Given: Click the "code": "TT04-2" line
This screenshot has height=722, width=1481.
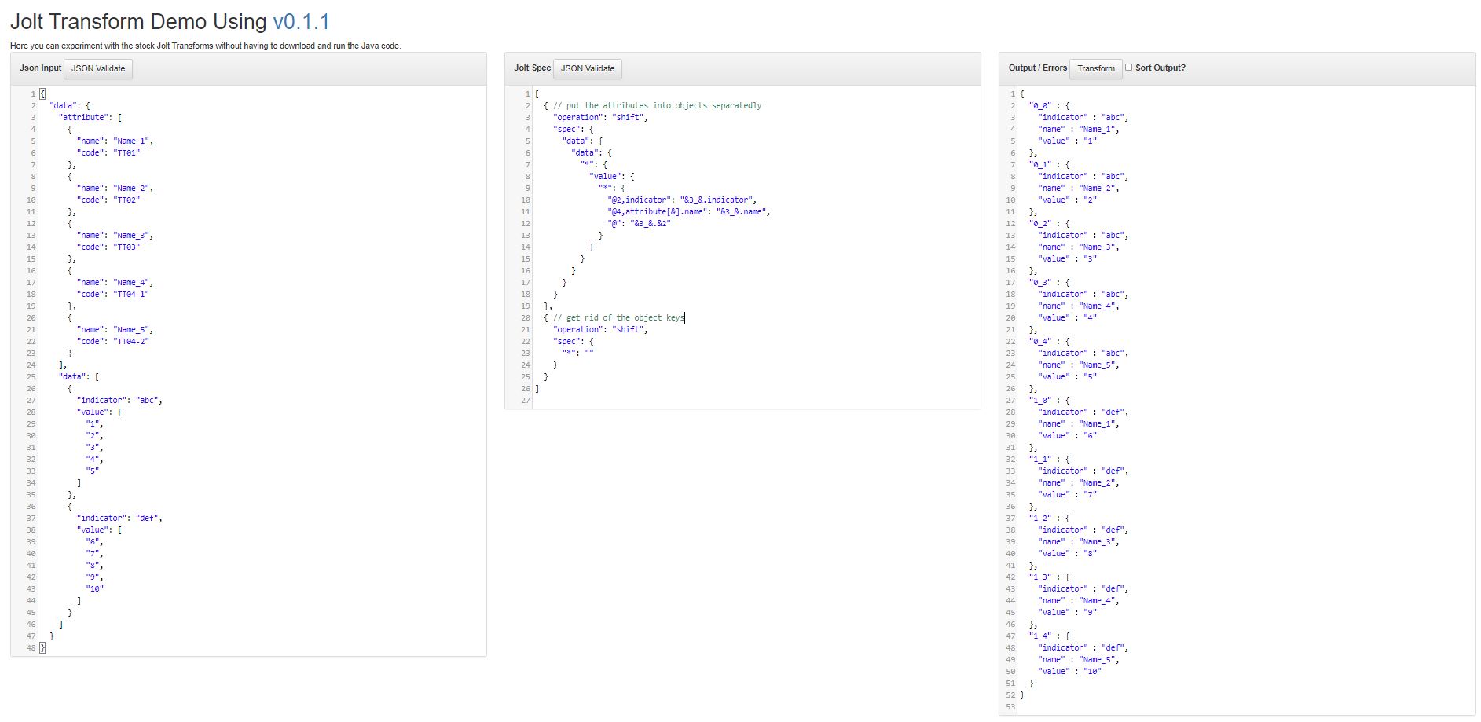Looking at the screenshot, I should point(113,342).
